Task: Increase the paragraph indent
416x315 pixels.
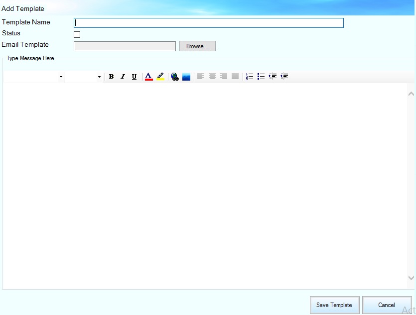Action: [x=284, y=77]
